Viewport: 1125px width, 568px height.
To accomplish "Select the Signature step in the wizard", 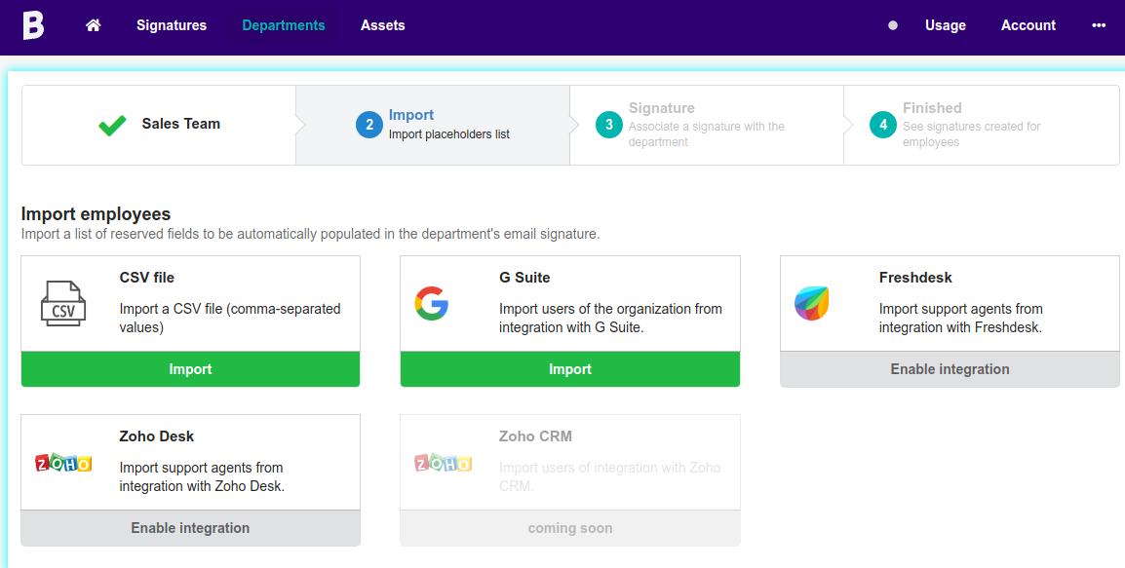I will click(706, 125).
